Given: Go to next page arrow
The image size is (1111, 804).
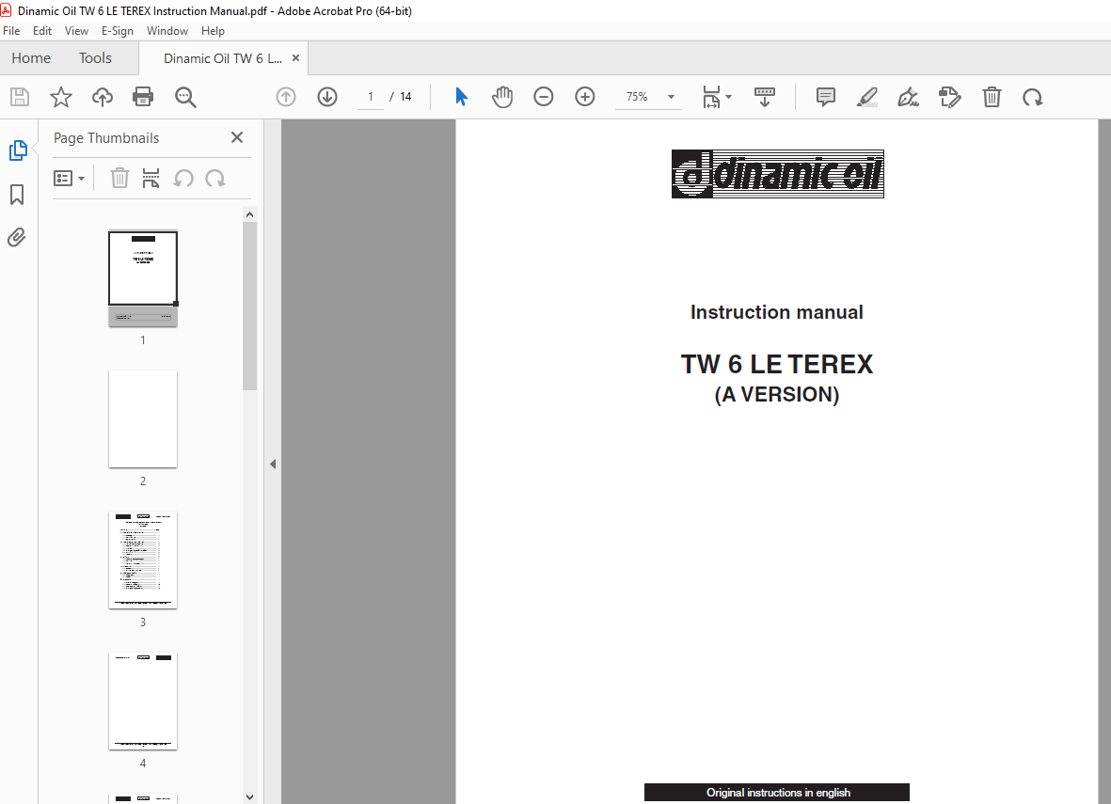Looking at the screenshot, I should click(327, 97).
